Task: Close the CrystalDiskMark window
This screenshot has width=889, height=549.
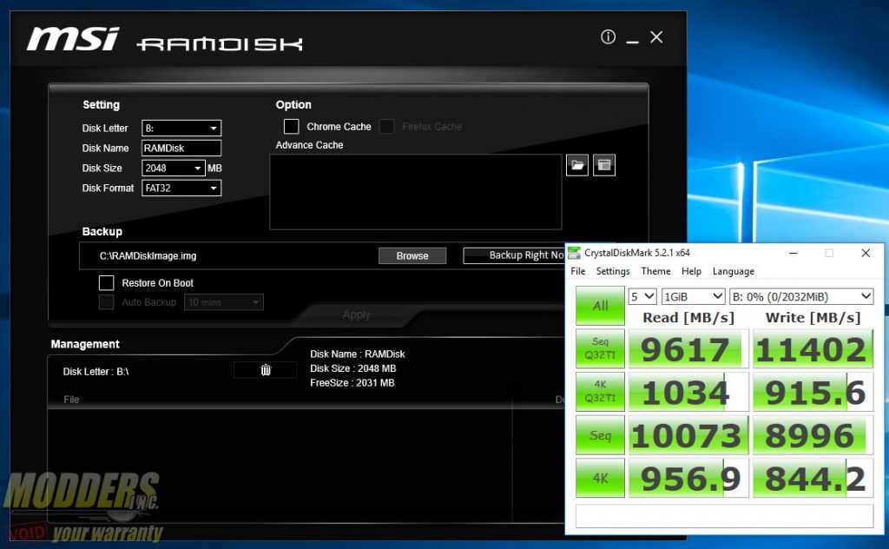Action: pos(866,253)
